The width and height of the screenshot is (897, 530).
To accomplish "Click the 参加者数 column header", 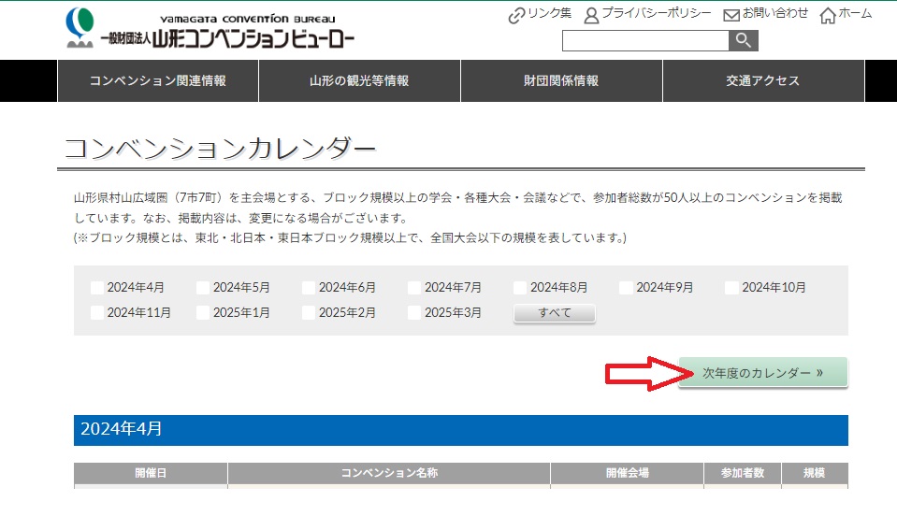I will coord(742,474).
